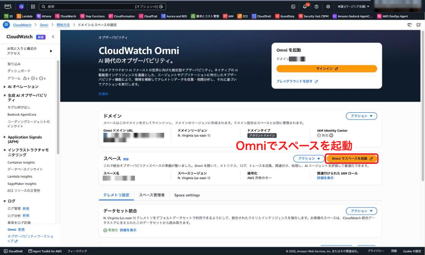The image size is (425, 255).
Task: Click 詳細を表示 under IAM ロール
Action: (325, 178)
